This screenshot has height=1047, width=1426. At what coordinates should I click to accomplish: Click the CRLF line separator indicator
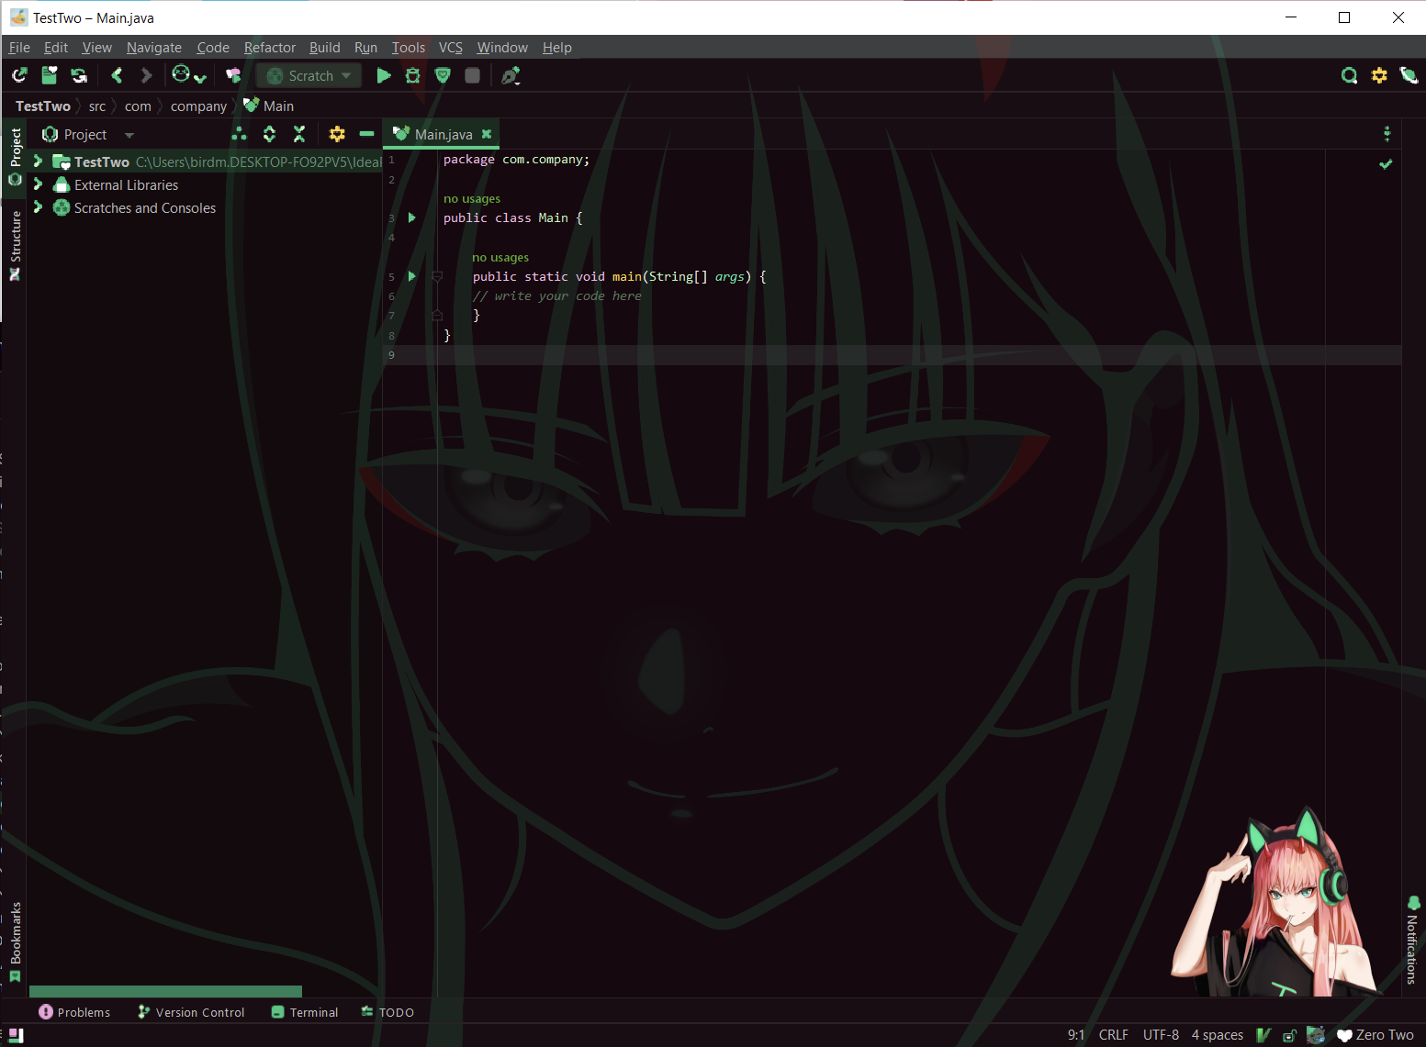click(x=1113, y=1035)
